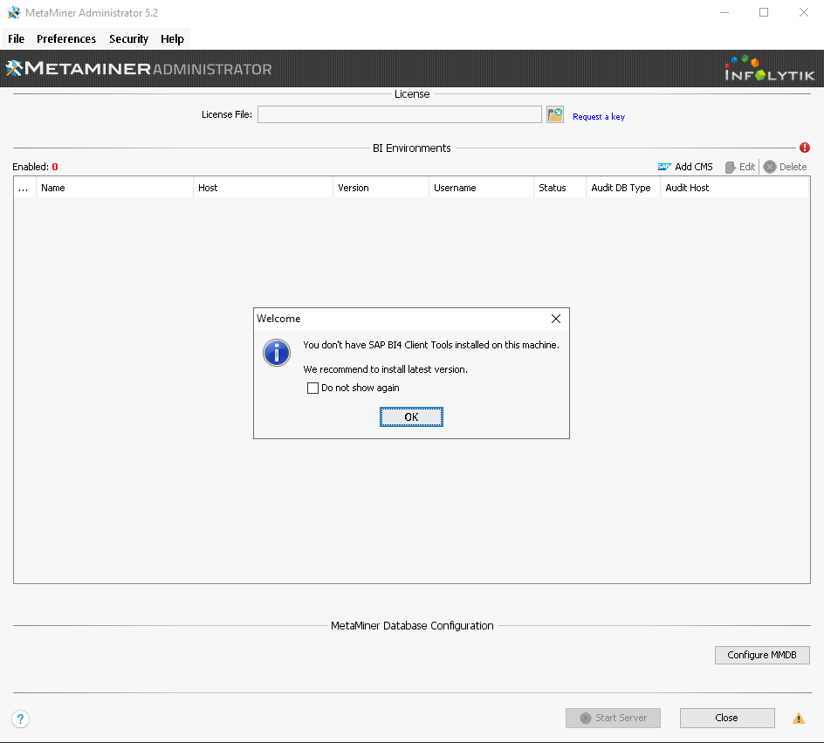Click the Request a key link
This screenshot has width=824, height=743.
[599, 117]
